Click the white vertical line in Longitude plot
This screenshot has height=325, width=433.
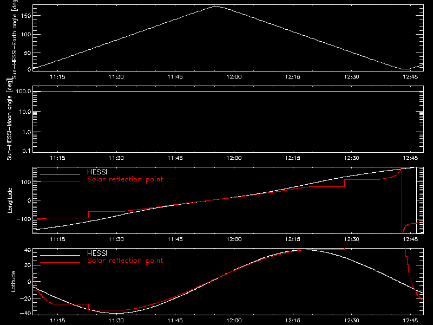pos(416,200)
